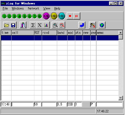
Task: Send CW memory message 8
Action: [x=39, y=16]
